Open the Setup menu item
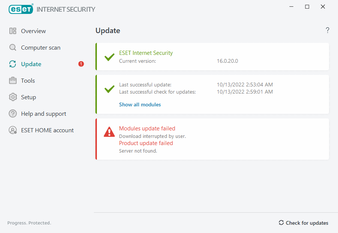Viewport: 338px width, 233px height. [x=29, y=97]
